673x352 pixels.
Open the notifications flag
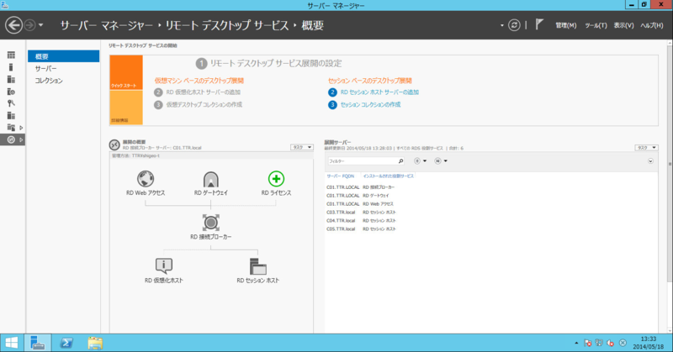coord(539,24)
